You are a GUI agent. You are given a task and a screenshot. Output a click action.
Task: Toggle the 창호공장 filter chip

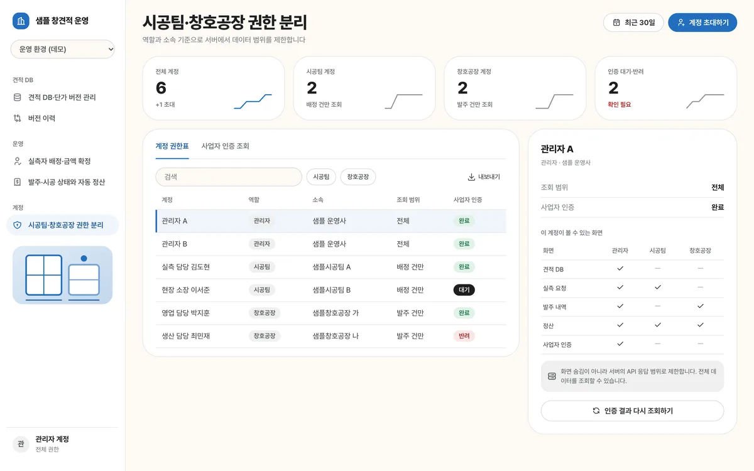pyautogui.click(x=358, y=177)
